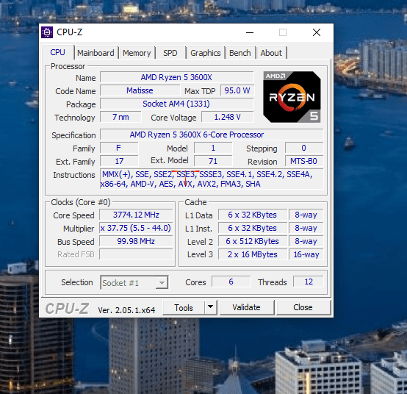
Task: Click the Ver. 2.05.1.x64 version text
Action: [126, 310]
